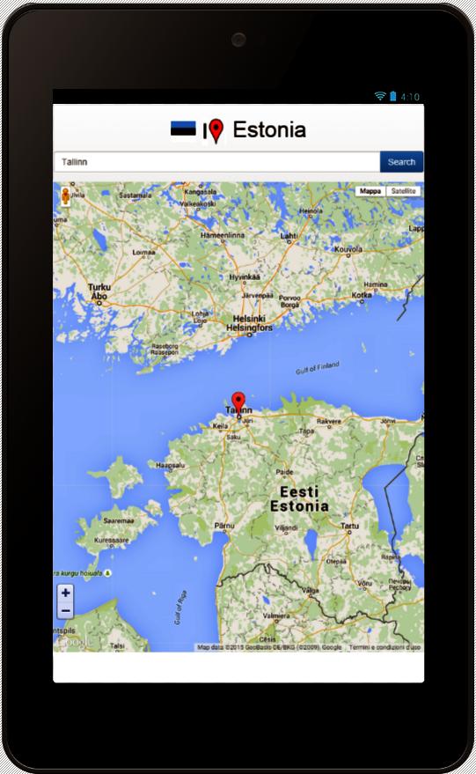Image resolution: width=476 pixels, height=774 pixels.
Task: Click the Porvoo Borgå label
Action: [x=289, y=301]
